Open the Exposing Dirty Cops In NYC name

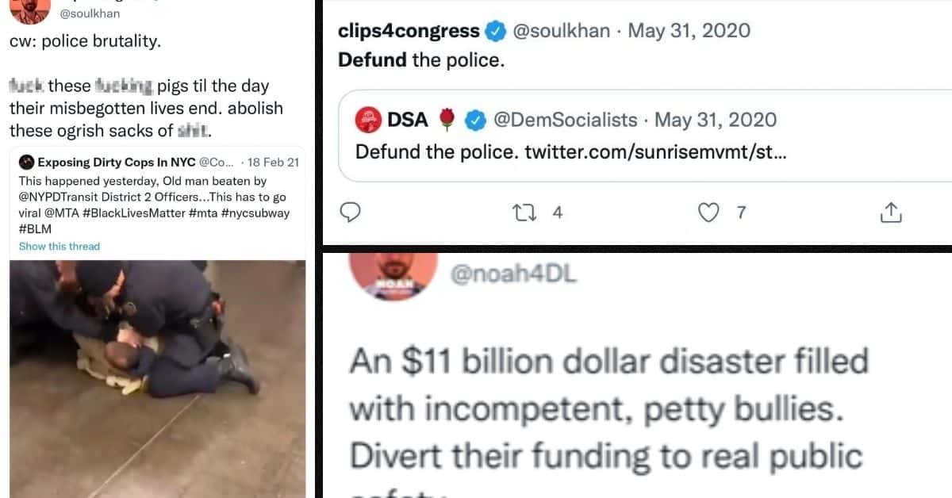[116, 163]
